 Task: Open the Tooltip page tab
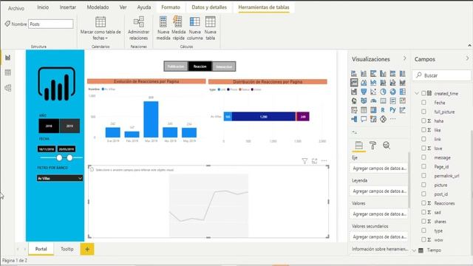(x=67, y=249)
